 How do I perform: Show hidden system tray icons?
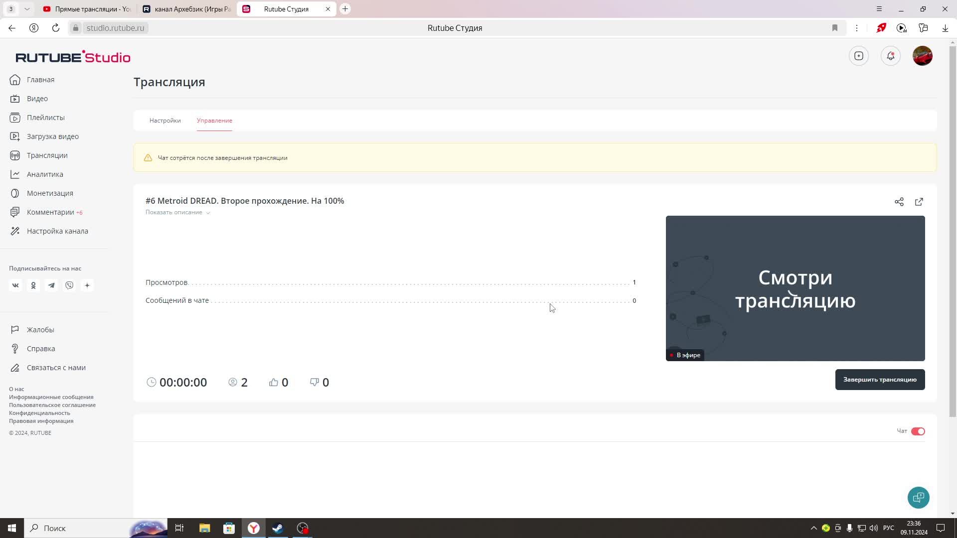point(813,528)
